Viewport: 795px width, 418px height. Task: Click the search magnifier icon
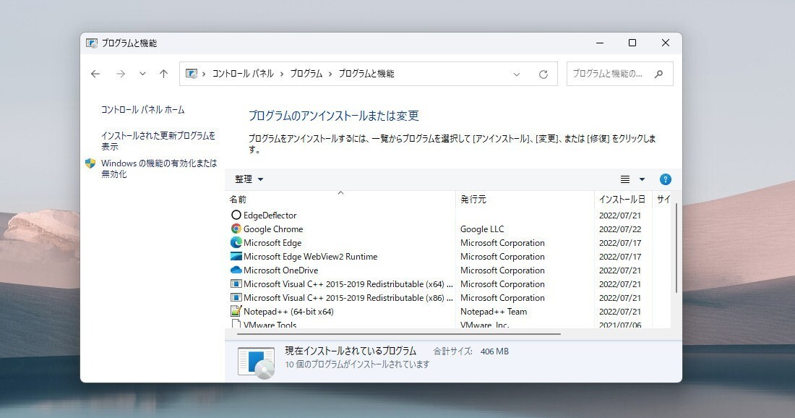point(658,74)
